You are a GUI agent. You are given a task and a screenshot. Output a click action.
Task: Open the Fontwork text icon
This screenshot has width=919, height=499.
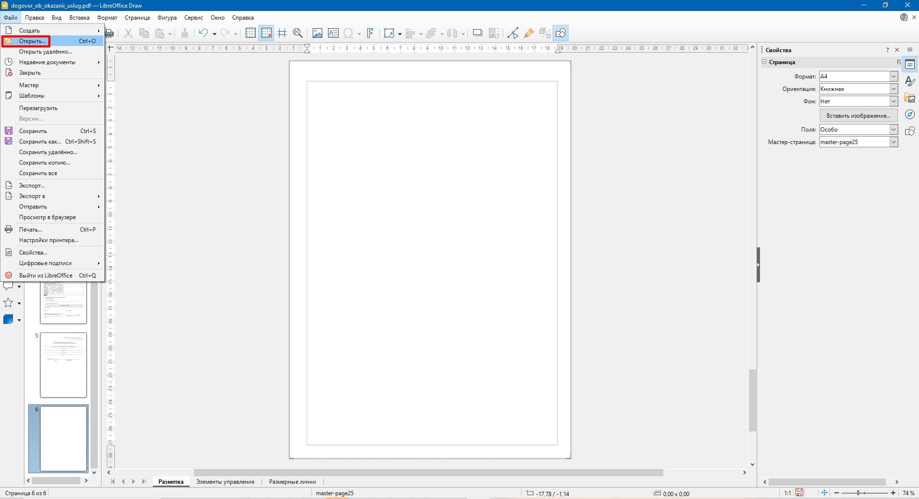tap(370, 33)
